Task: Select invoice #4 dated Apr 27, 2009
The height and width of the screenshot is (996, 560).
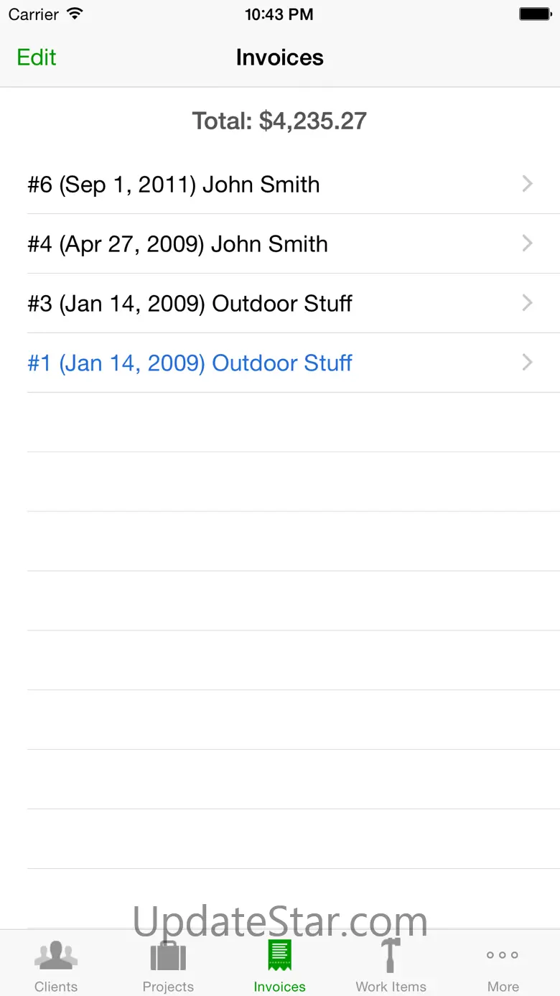Action: [x=177, y=244]
